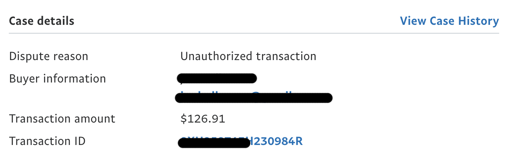Click the divider line below Case details
This screenshot has height=165, width=520.
point(254,33)
